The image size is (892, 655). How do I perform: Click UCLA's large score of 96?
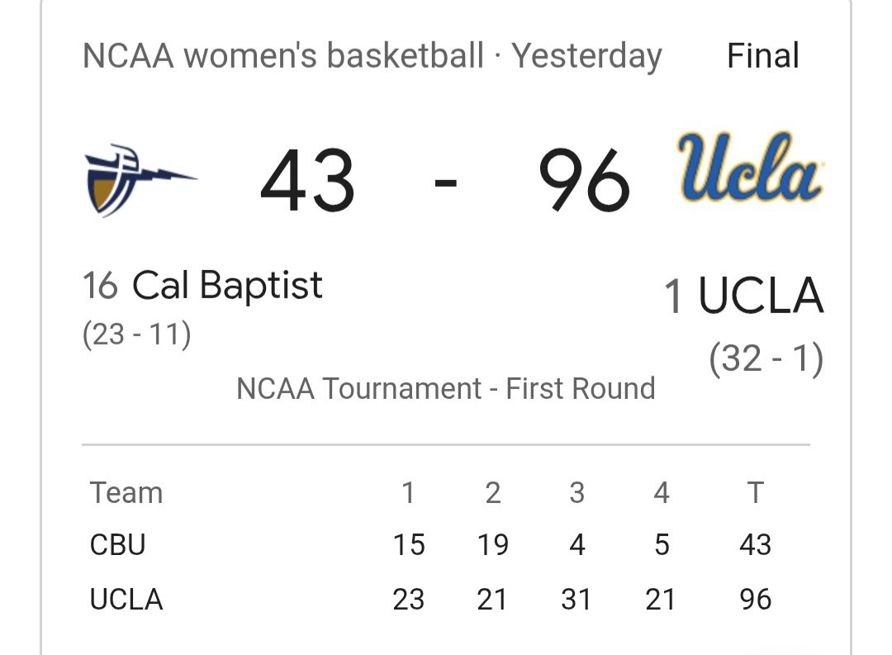(x=584, y=181)
